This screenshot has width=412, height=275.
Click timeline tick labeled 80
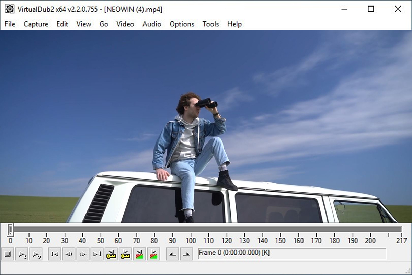[x=154, y=241]
